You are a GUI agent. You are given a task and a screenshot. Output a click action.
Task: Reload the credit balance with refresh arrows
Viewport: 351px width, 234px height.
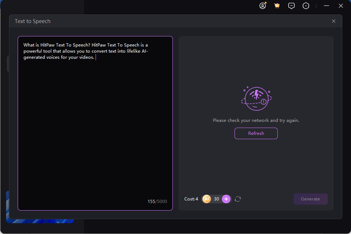[x=237, y=199]
